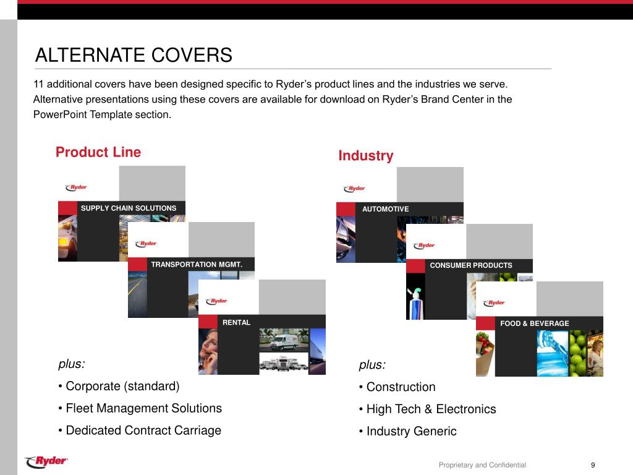The width and height of the screenshot is (633, 475).
Task: Select the Rental cover thumbnail
Action: tap(262, 327)
